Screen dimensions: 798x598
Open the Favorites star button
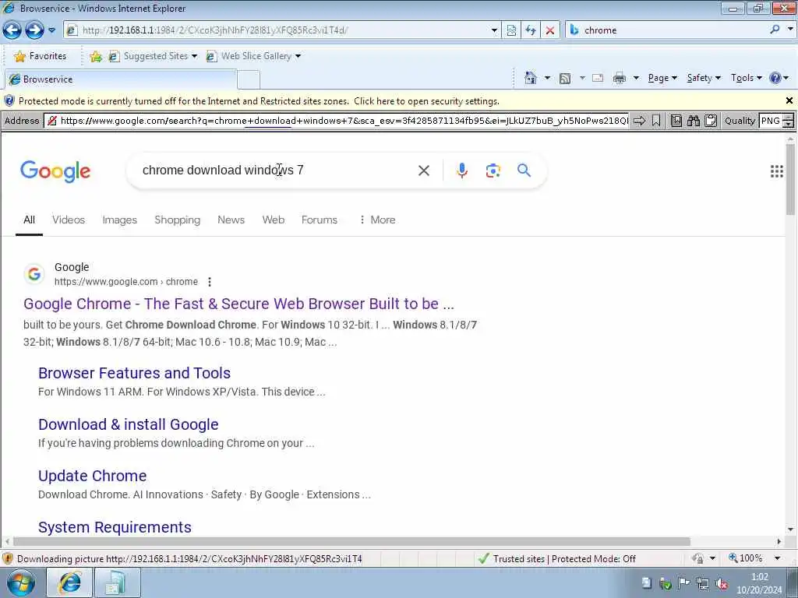point(41,56)
